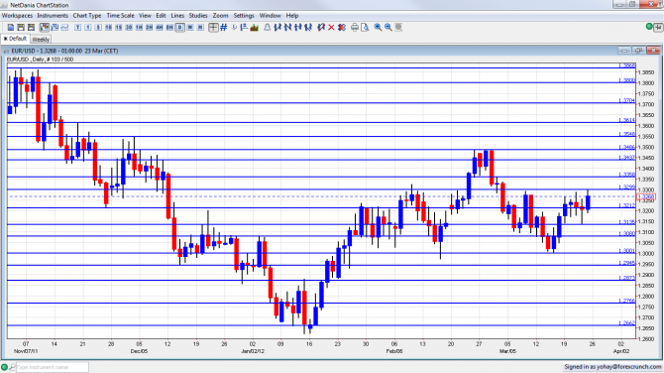Viewport: 664px width, 373px height.
Task: Select the 5 minute time scale button
Action: pyautogui.click(x=98, y=27)
